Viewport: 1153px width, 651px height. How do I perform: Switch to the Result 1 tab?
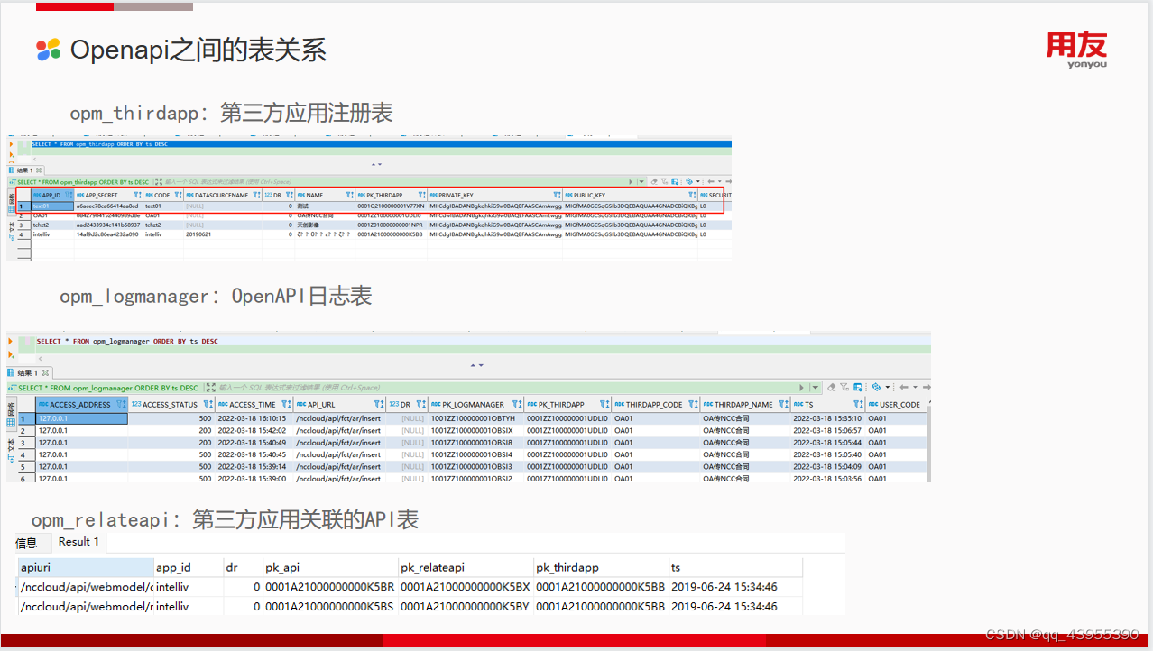78,542
